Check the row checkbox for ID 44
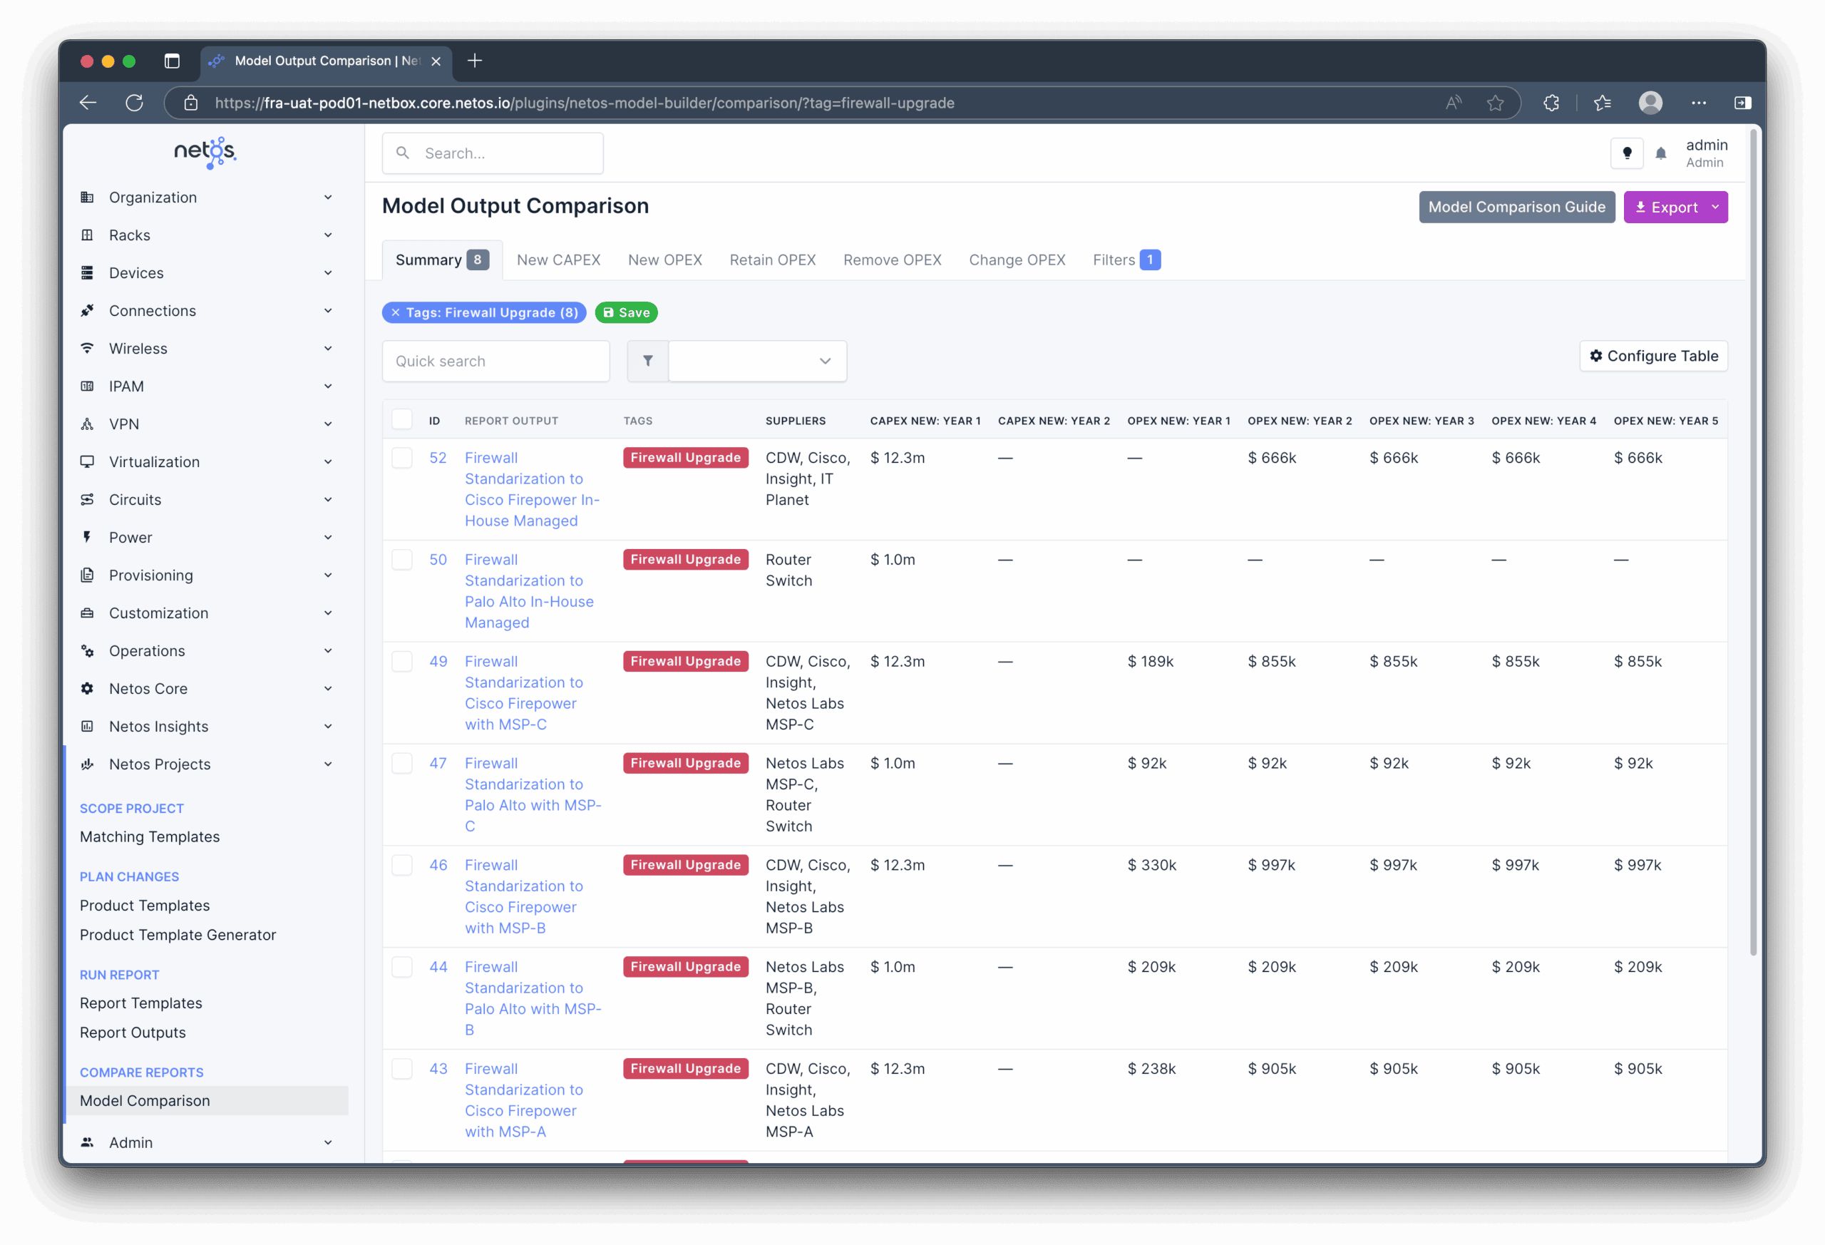 tap(402, 967)
